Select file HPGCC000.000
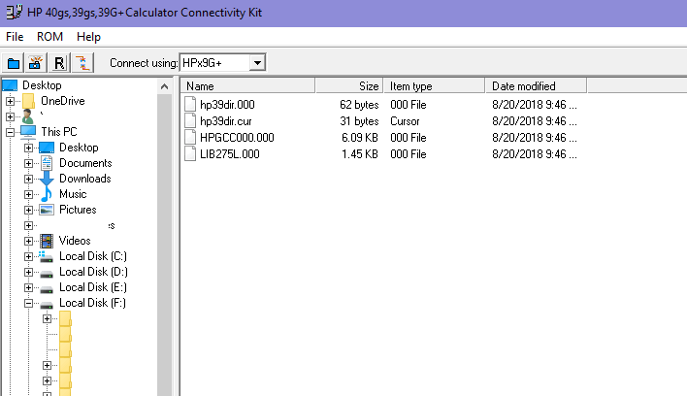Viewport: 687px width, 396px height. 237,138
